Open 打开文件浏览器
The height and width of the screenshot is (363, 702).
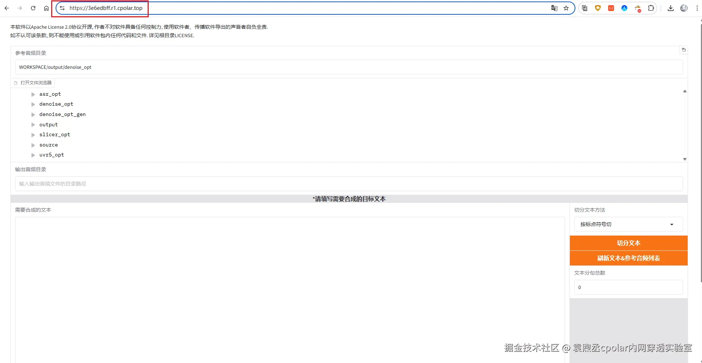click(x=33, y=82)
